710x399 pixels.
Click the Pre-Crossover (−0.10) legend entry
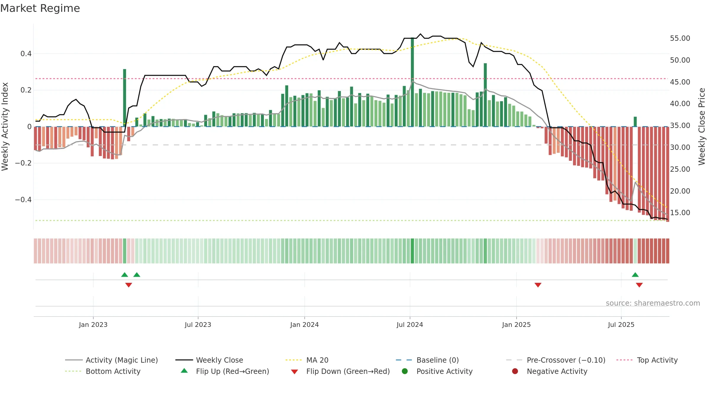pos(556,360)
